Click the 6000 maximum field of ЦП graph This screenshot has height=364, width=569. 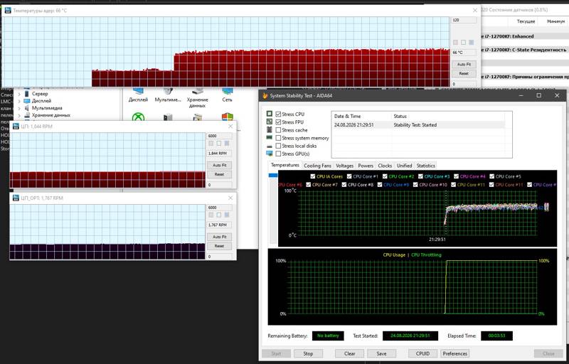(219, 136)
